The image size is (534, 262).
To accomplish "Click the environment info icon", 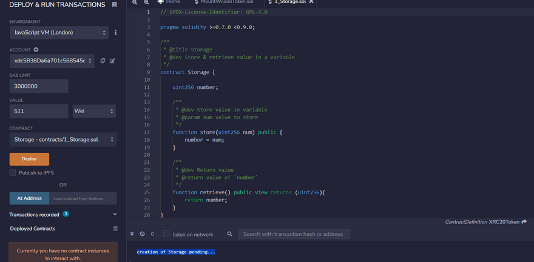I will pos(116,32).
